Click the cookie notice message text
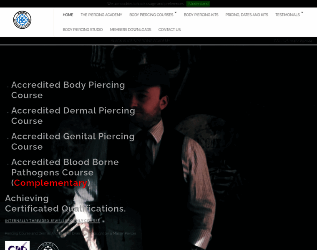 point(145,4)
